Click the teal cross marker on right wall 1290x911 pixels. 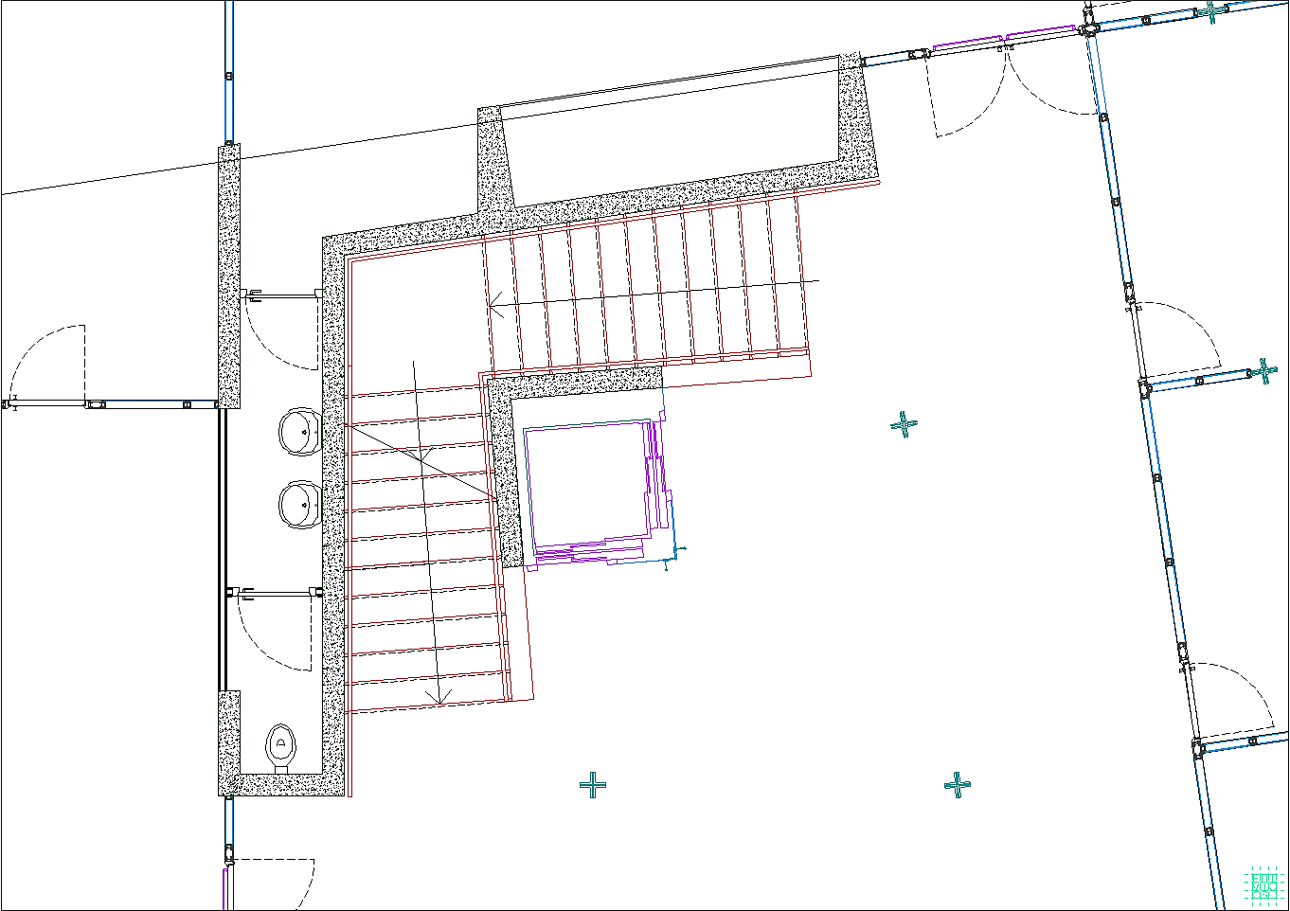click(1264, 371)
